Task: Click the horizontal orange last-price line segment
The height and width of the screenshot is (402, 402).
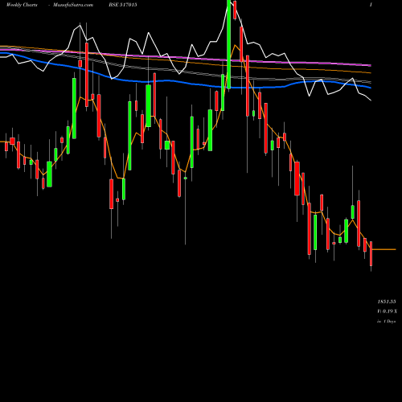Action: (384, 249)
